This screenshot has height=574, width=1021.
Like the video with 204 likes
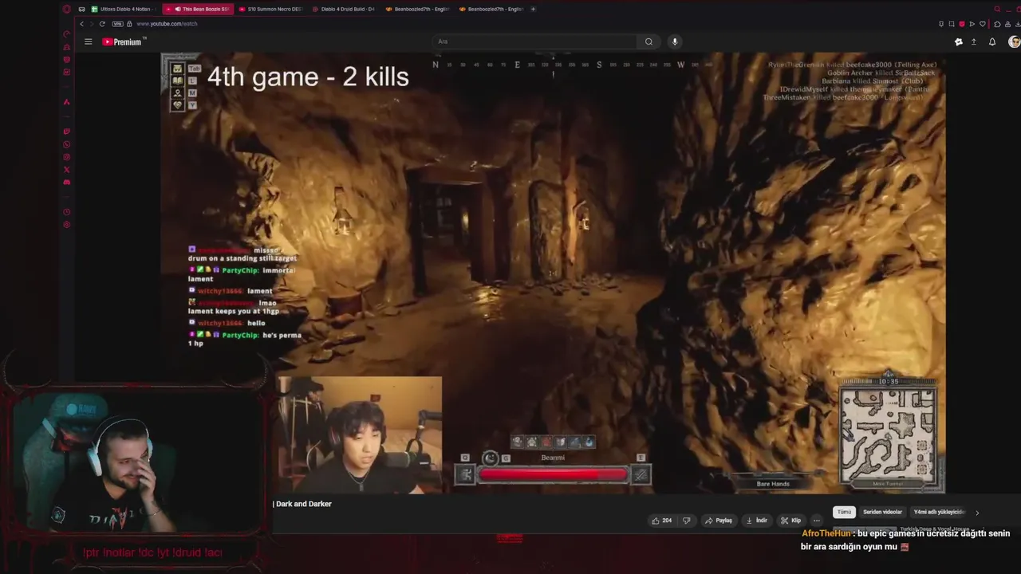point(661,521)
